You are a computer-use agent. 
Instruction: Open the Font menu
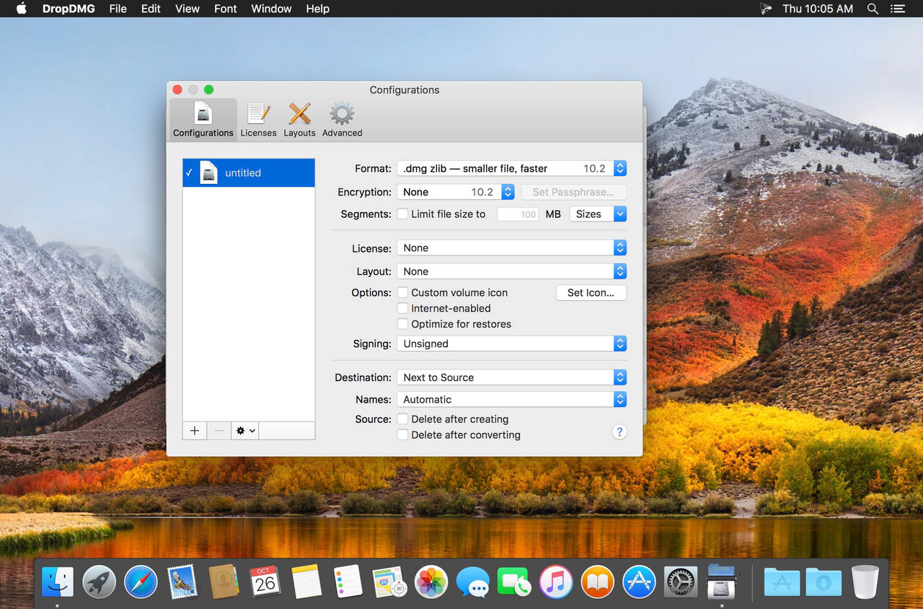click(x=225, y=9)
